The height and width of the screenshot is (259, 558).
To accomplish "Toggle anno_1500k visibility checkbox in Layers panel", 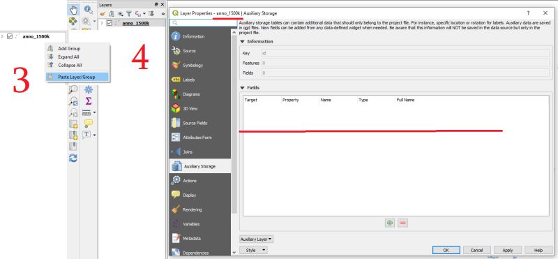I will (110, 23).
